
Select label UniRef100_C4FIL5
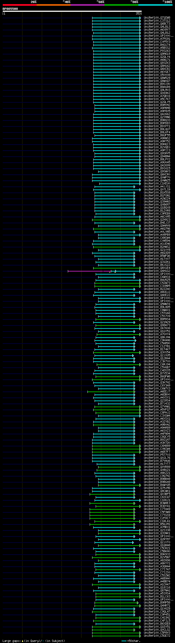tap(157, 621)
